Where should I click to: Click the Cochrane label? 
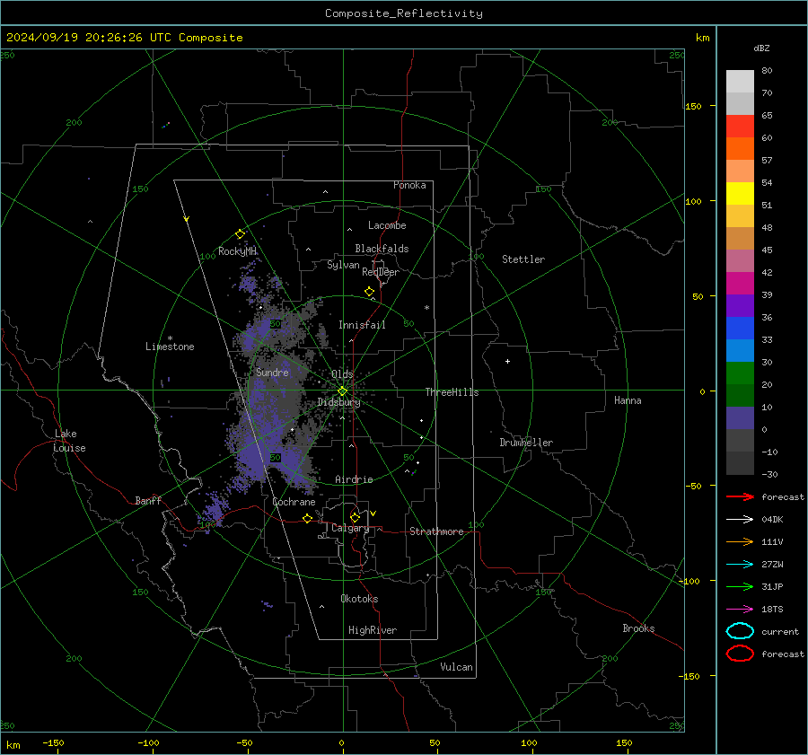[294, 502]
